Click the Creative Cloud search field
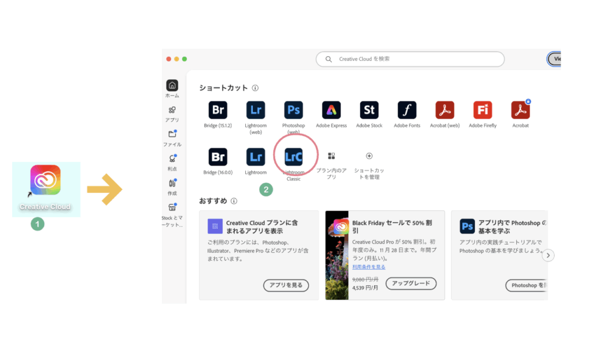Screen dimensions: 594x342 (410, 59)
